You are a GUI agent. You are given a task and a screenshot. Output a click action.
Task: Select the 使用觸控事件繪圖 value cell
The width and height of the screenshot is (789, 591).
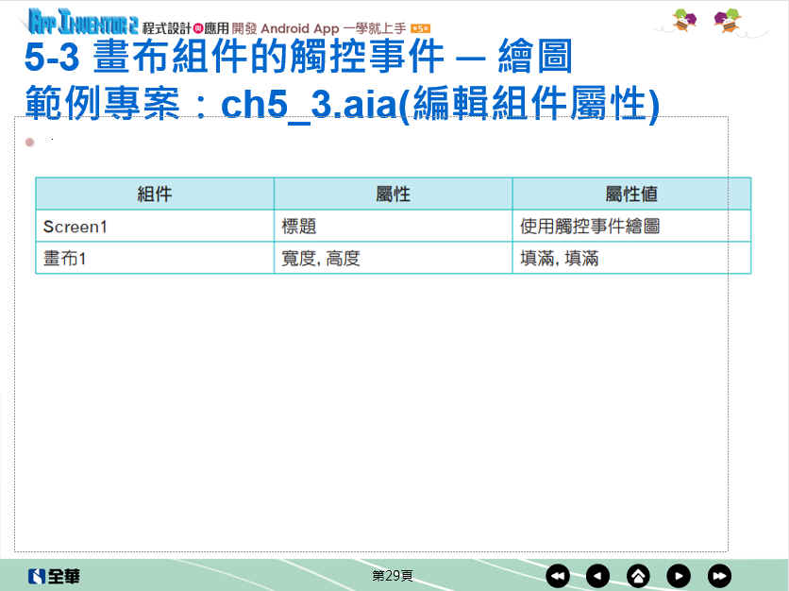pos(631,227)
